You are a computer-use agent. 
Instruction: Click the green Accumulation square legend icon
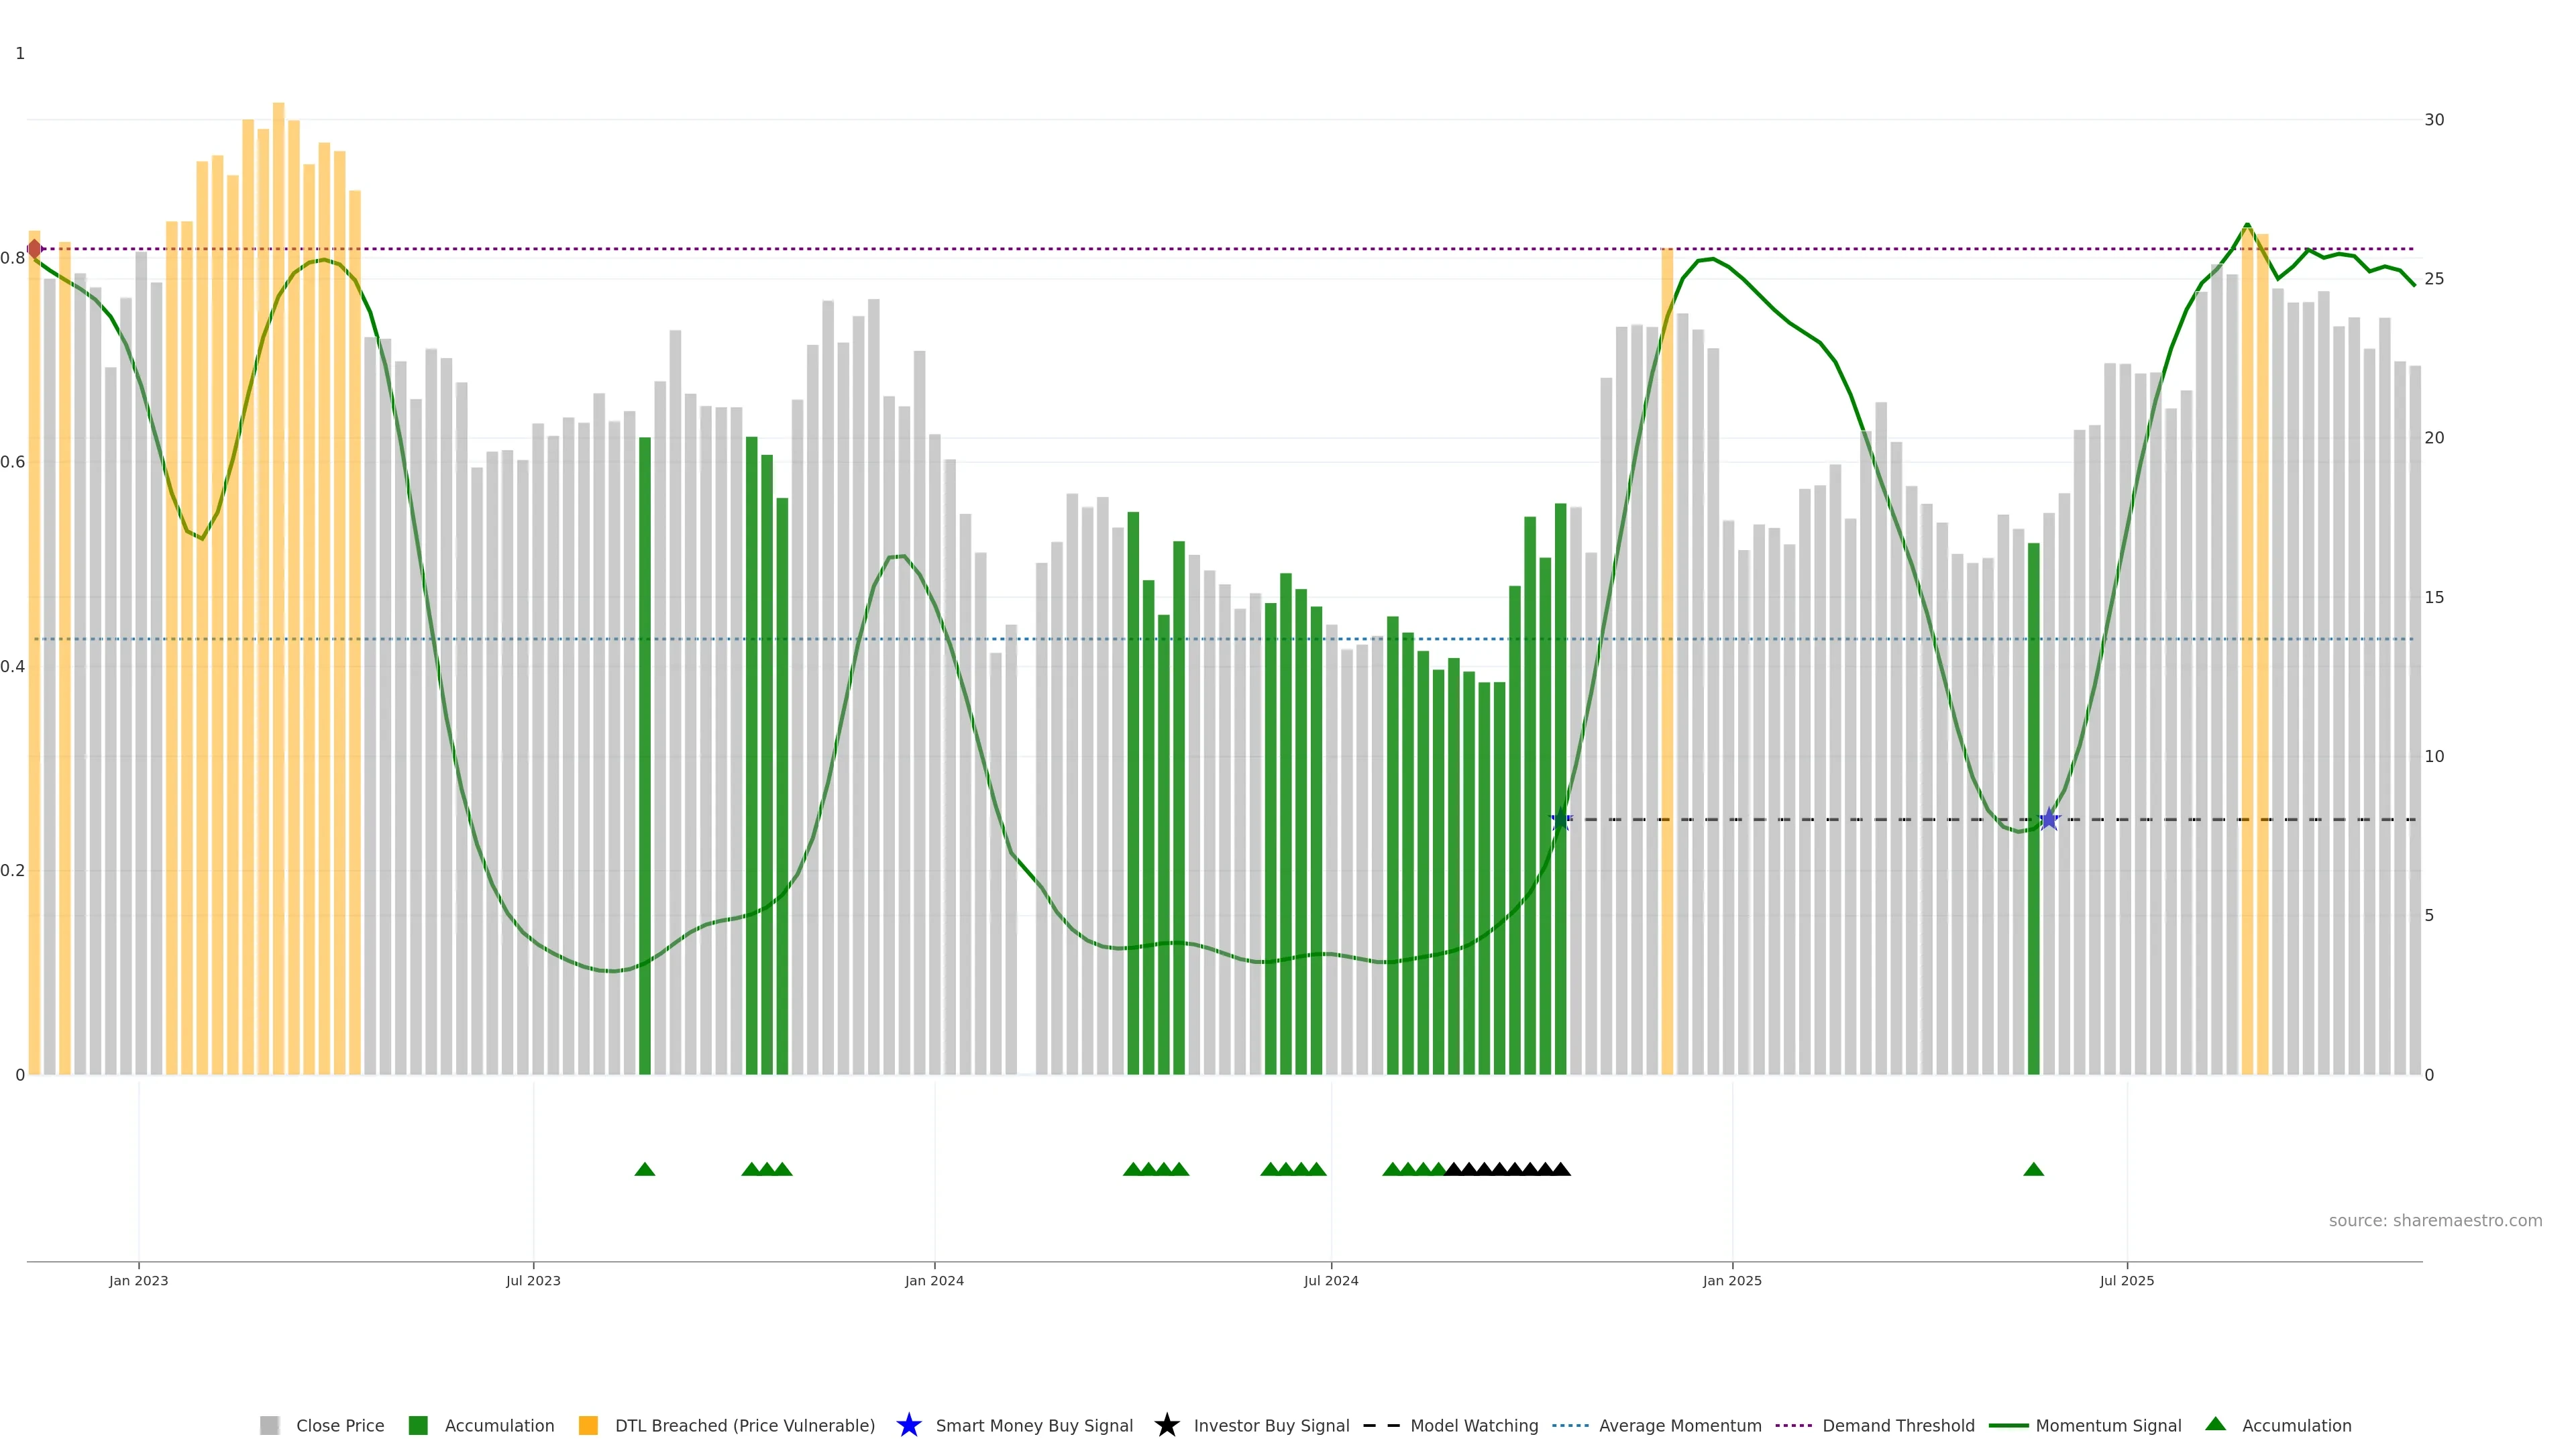(x=418, y=1425)
